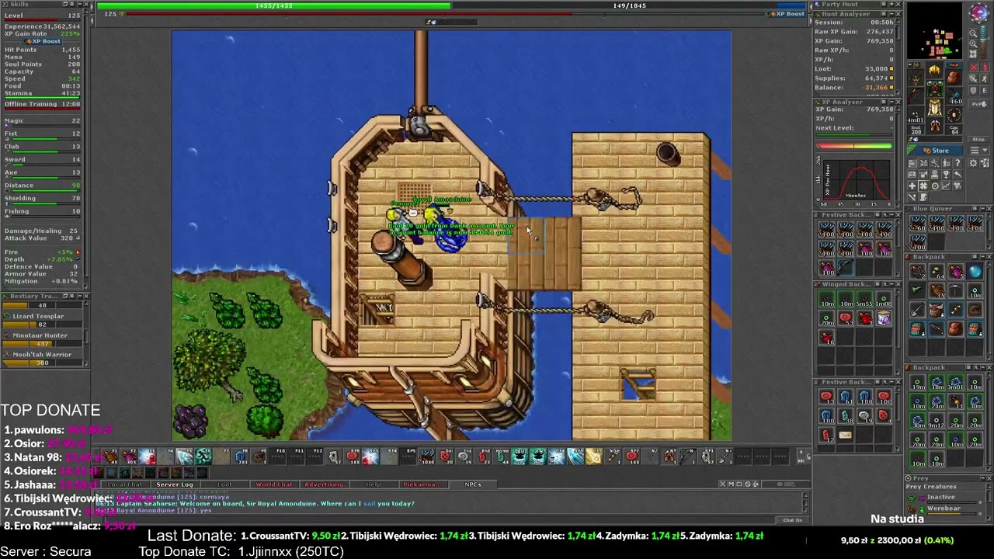This screenshot has height=559, width=994.
Task: Switch to the Local Chat tab
Action: [x=126, y=484]
